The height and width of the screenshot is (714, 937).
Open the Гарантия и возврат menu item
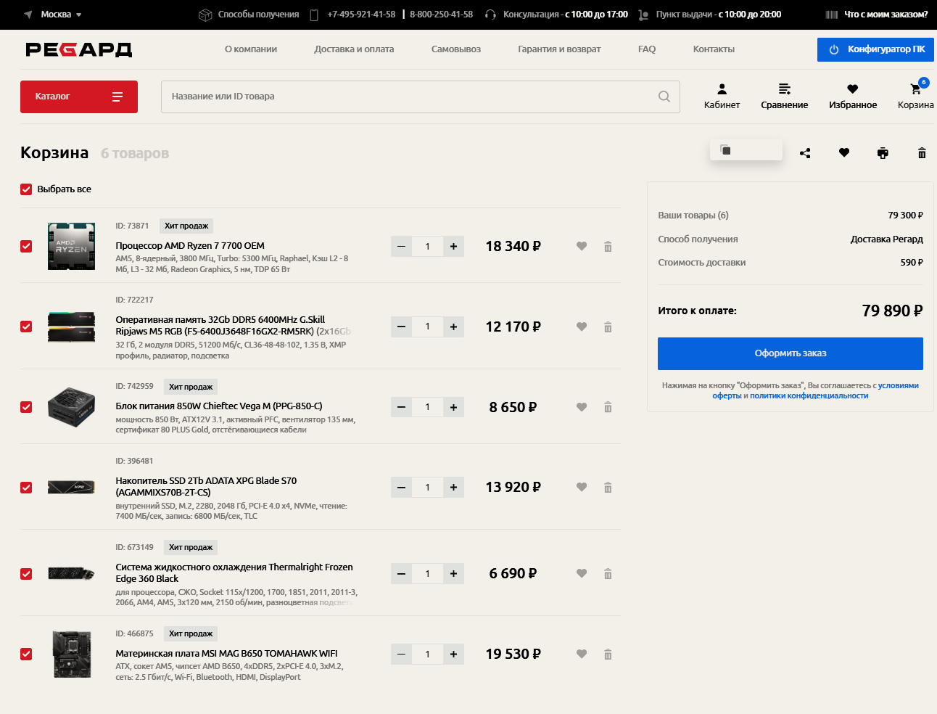click(559, 49)
